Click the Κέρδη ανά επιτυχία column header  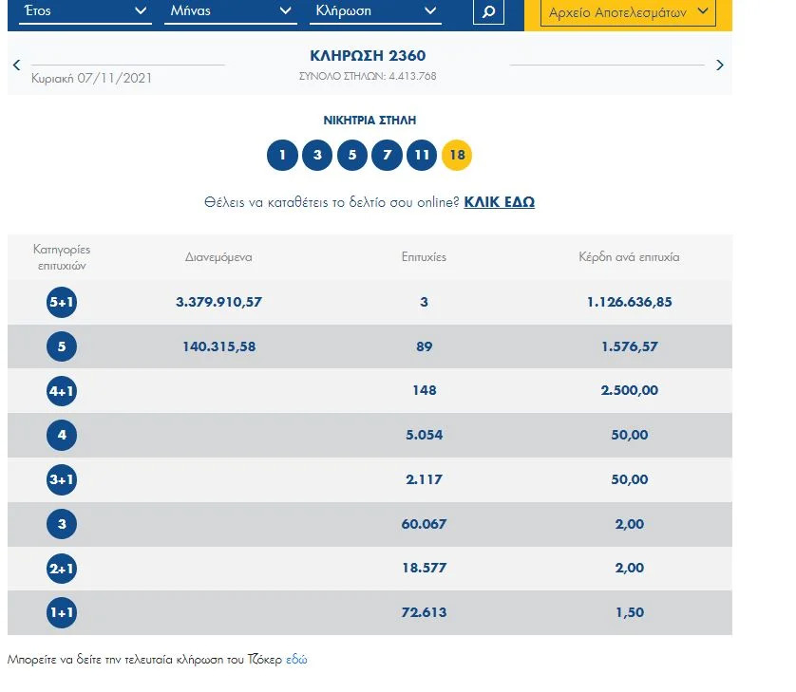(629, 257)
